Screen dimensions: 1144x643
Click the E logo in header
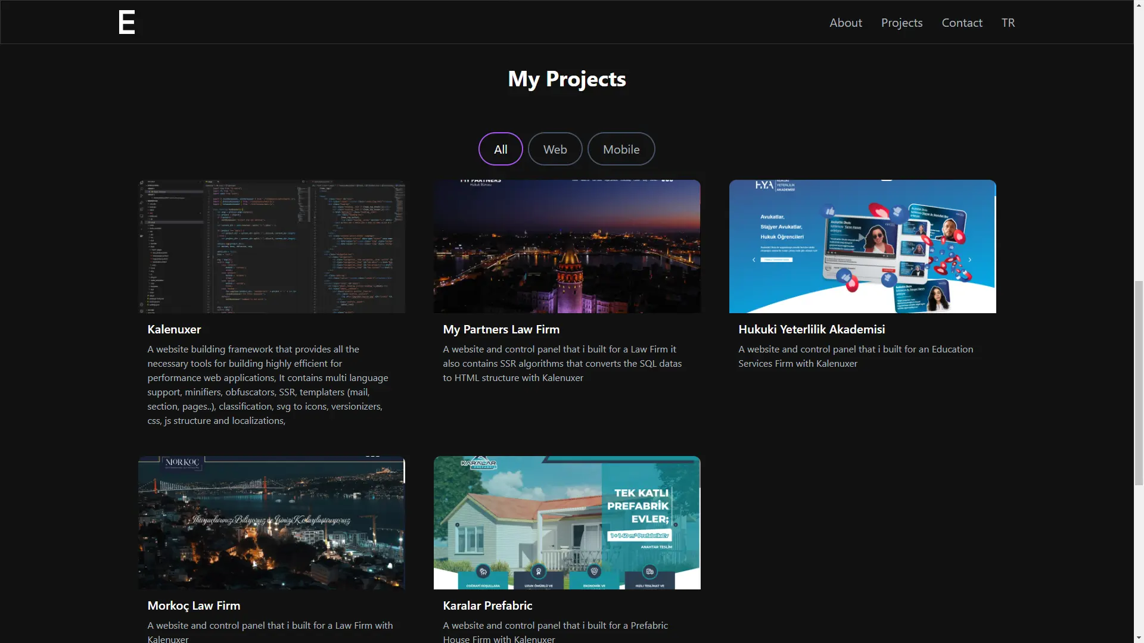tap(126, 23)
